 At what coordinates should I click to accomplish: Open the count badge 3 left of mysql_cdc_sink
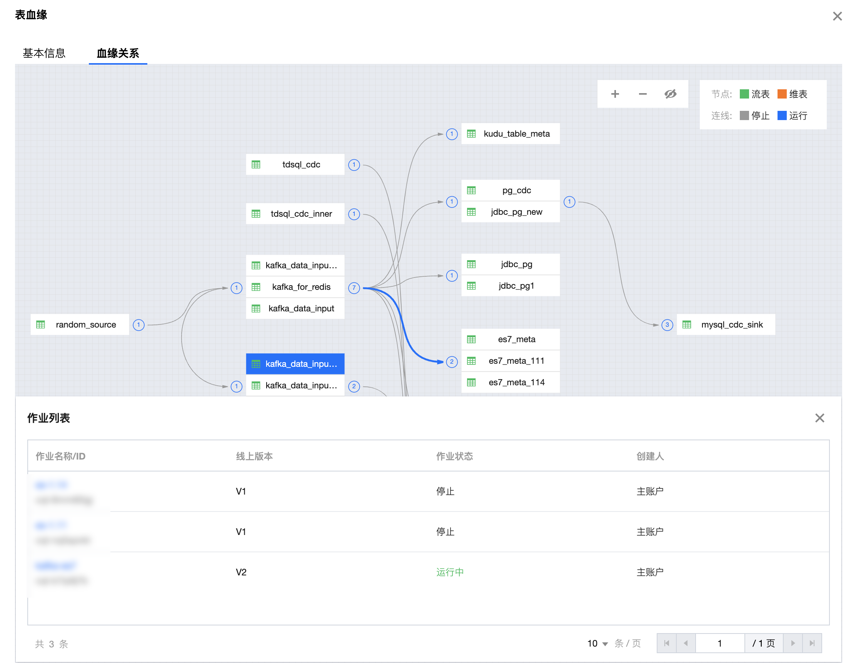[x=667, y=325]
